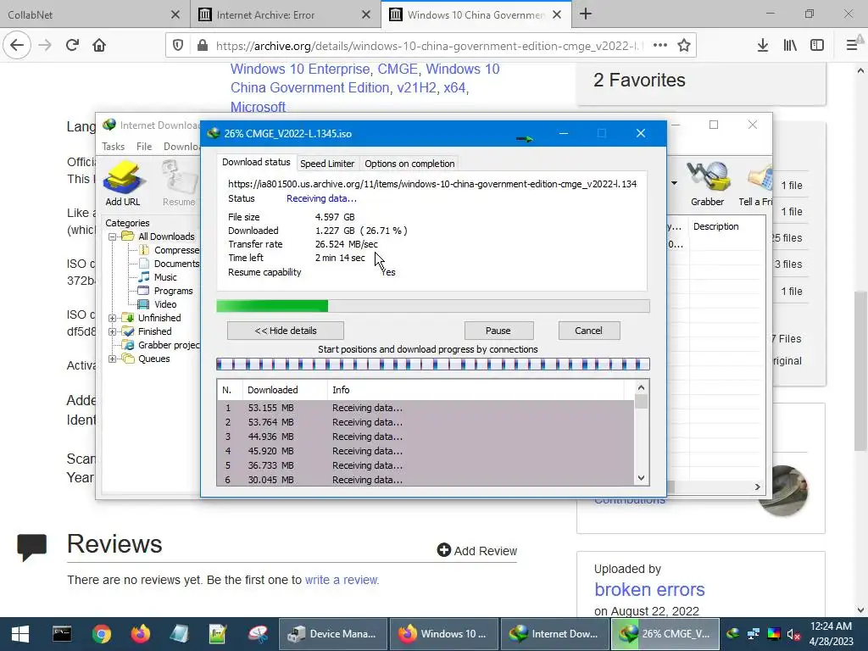The height and width of the screenshot is (651, 868).
Task: Expand the Finished tree node
Action: pyautogui.click(x=113, y=331)
